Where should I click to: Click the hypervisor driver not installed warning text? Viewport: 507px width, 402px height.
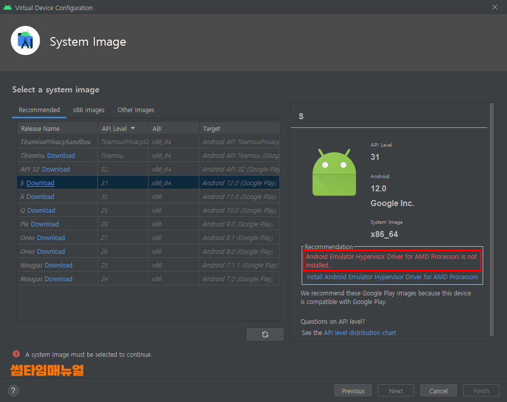point(391,261)
